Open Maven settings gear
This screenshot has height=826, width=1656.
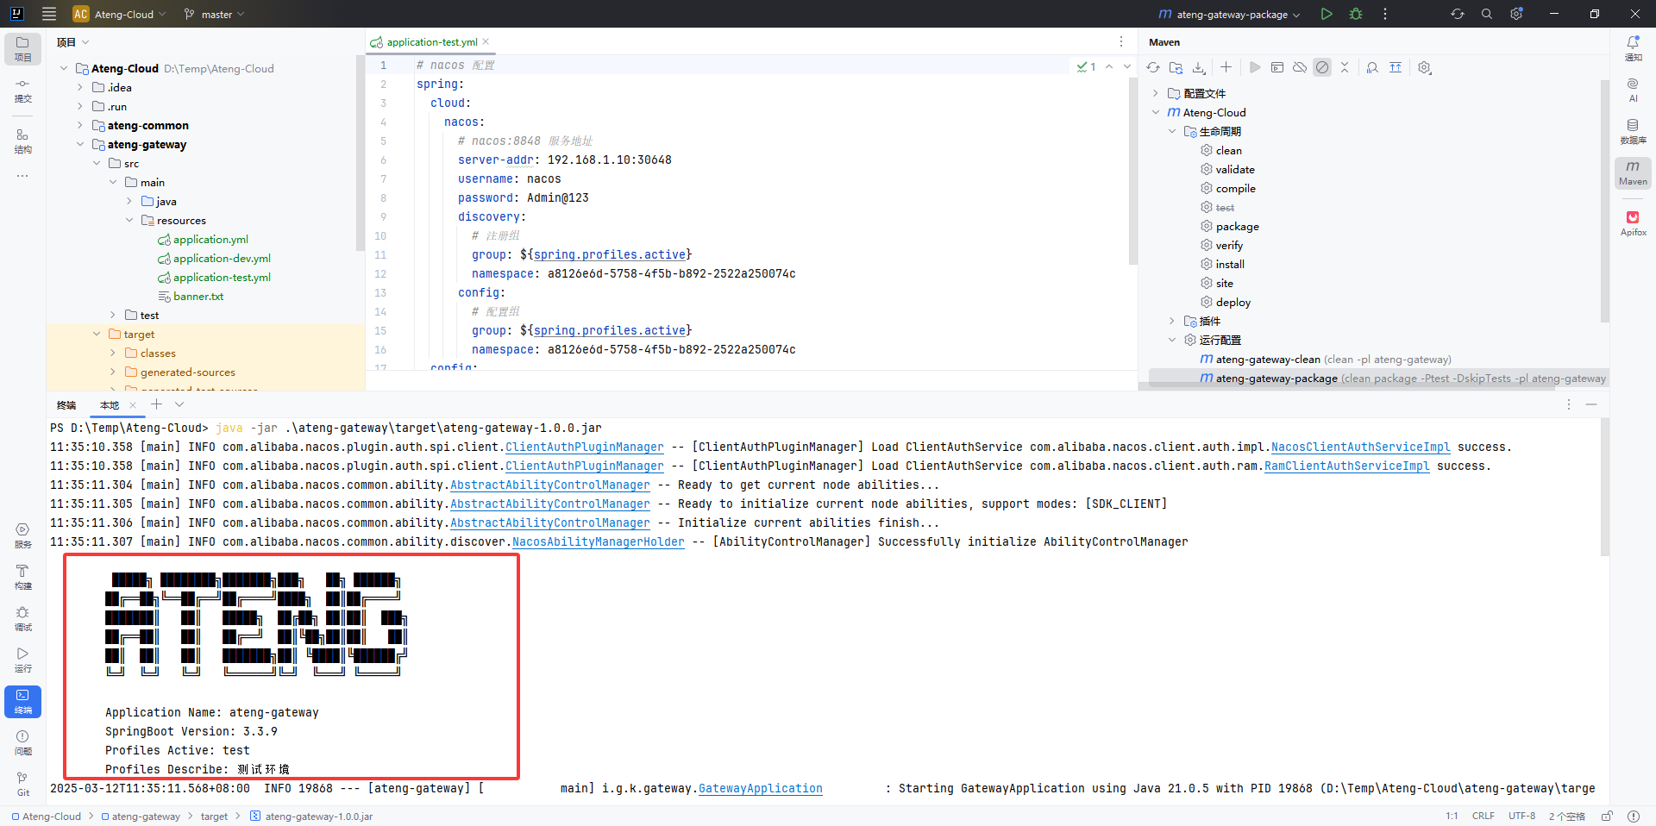click(1425, 67)
